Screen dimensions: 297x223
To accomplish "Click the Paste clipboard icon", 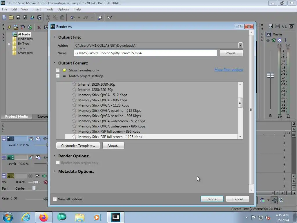I will (x=62, y=17).
